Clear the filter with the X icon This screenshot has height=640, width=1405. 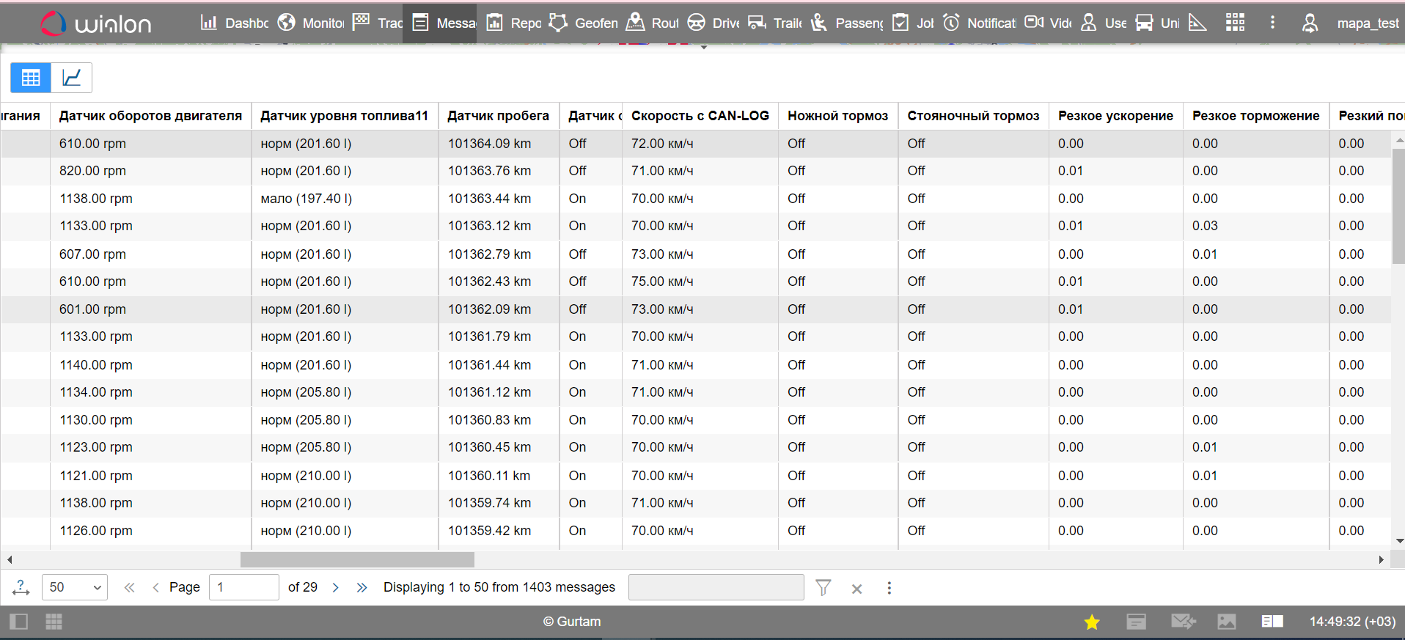(856, 588)
